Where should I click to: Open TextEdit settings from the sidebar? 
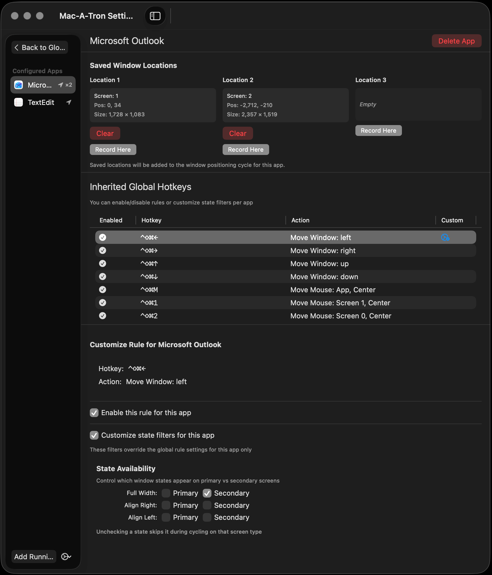41,102
